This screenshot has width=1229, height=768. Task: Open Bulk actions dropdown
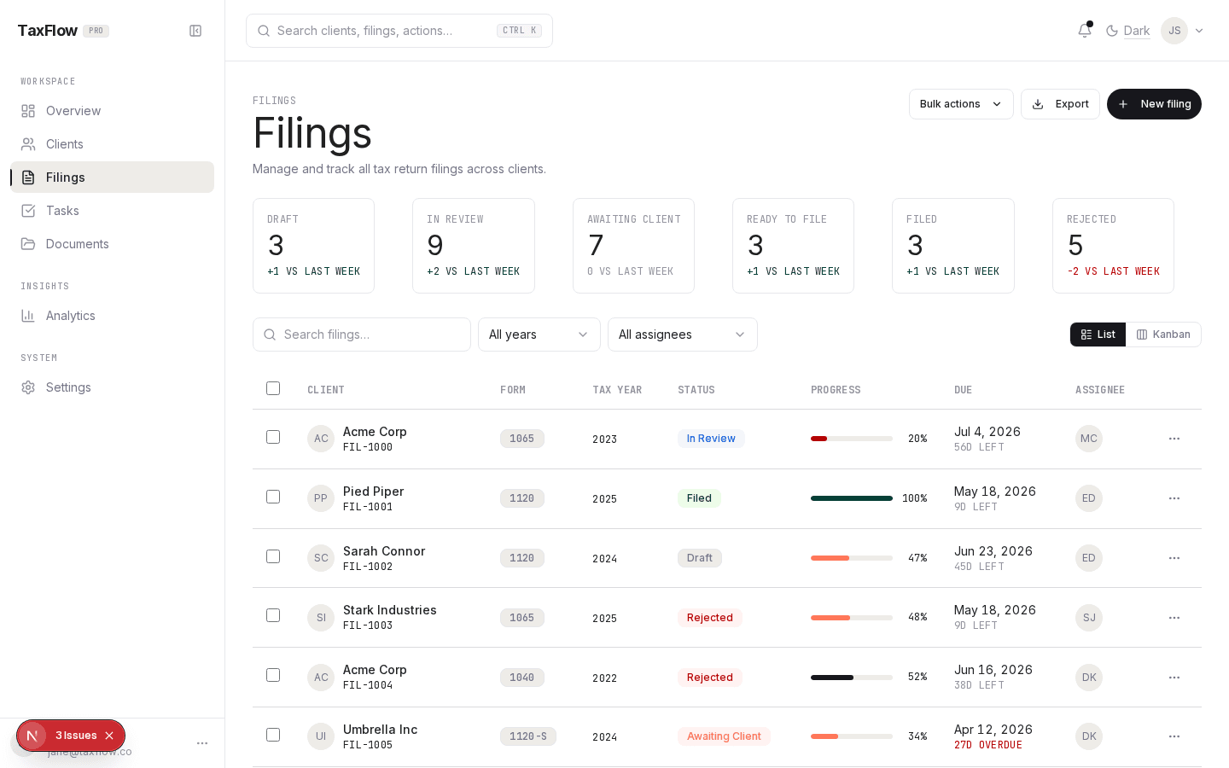pyautogui.click(x=961, y=104)
